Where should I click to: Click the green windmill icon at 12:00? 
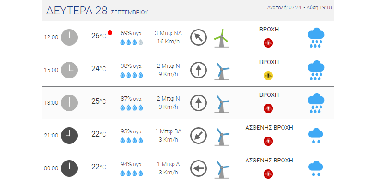pyautogui.click(x=222, y=38)
